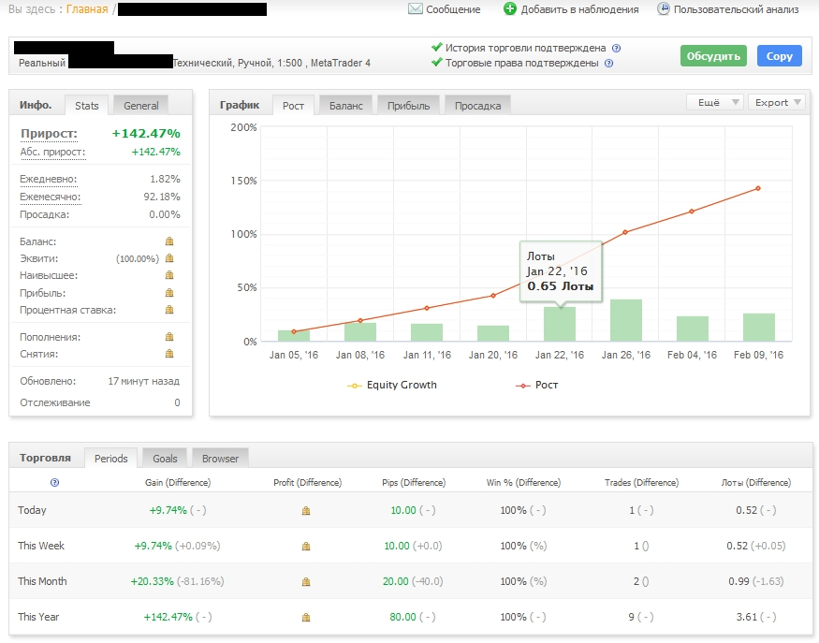
Task: Open the Ещё dropdown menu
Action: point(715,102)
